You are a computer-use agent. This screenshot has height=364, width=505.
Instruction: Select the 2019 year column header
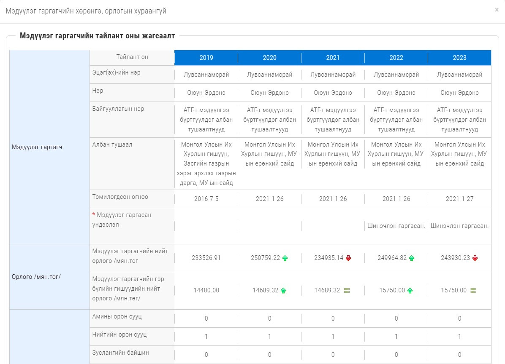(x=206, y=58)
